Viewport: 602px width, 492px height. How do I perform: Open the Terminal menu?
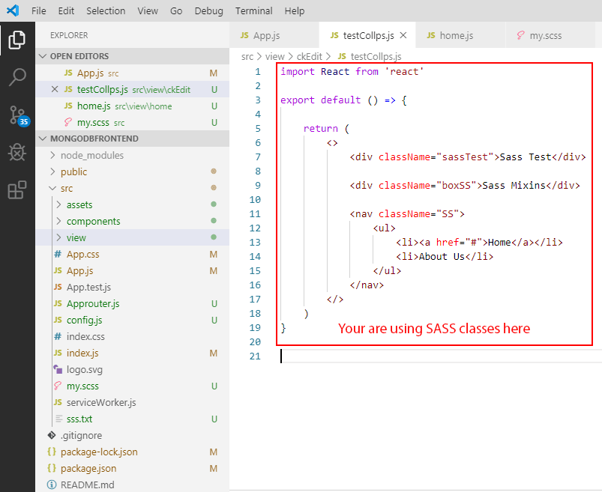tap(253, 10)
